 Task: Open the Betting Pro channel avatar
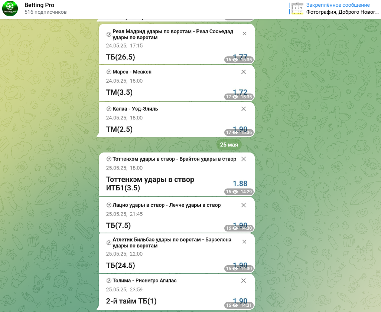point(10,9)
